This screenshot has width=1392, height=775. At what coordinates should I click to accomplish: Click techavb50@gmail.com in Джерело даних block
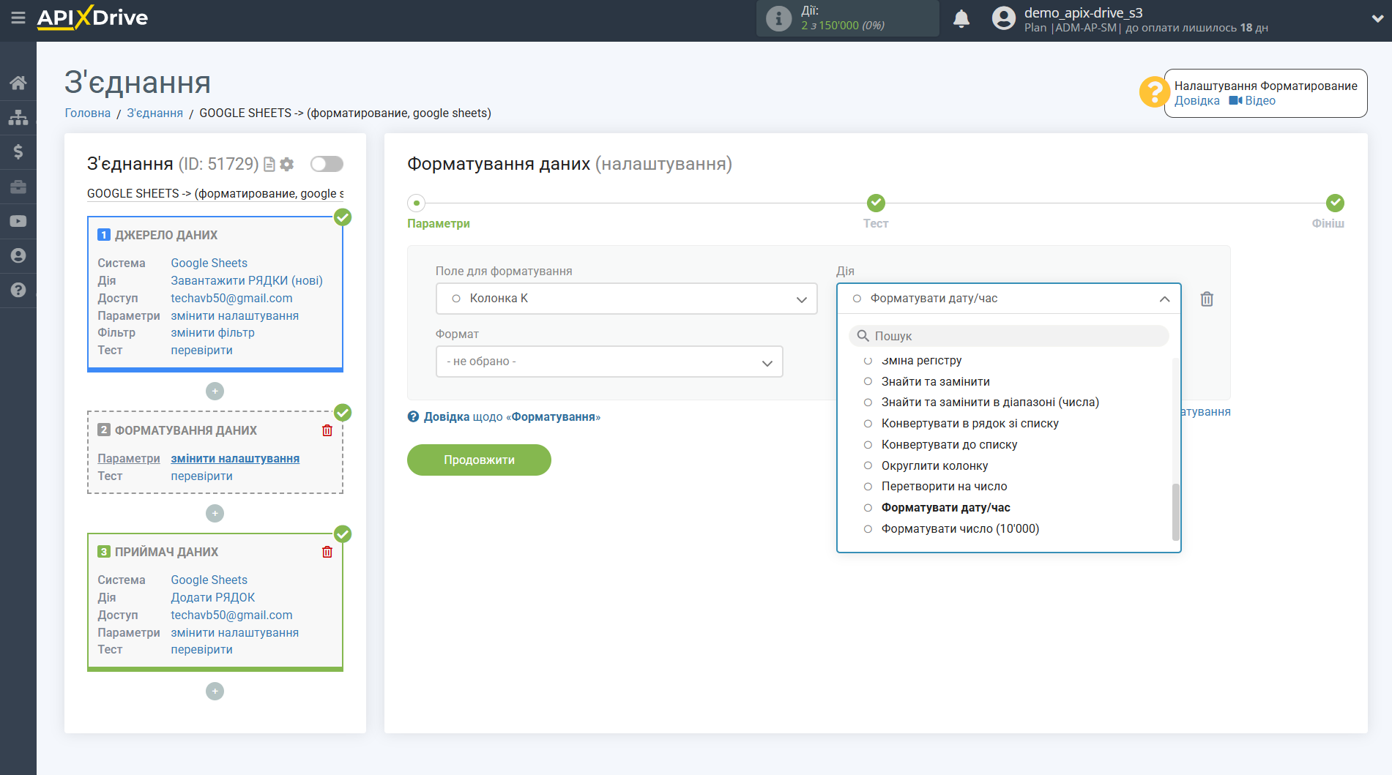pos(231,298)
